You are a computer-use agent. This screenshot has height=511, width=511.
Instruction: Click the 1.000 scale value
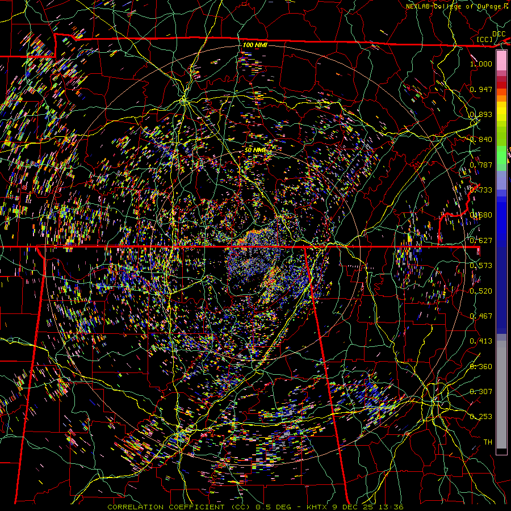tap(481, 64)
